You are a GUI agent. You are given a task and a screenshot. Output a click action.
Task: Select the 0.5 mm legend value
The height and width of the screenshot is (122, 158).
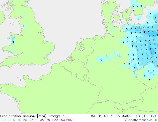click(x=4, y=120)
